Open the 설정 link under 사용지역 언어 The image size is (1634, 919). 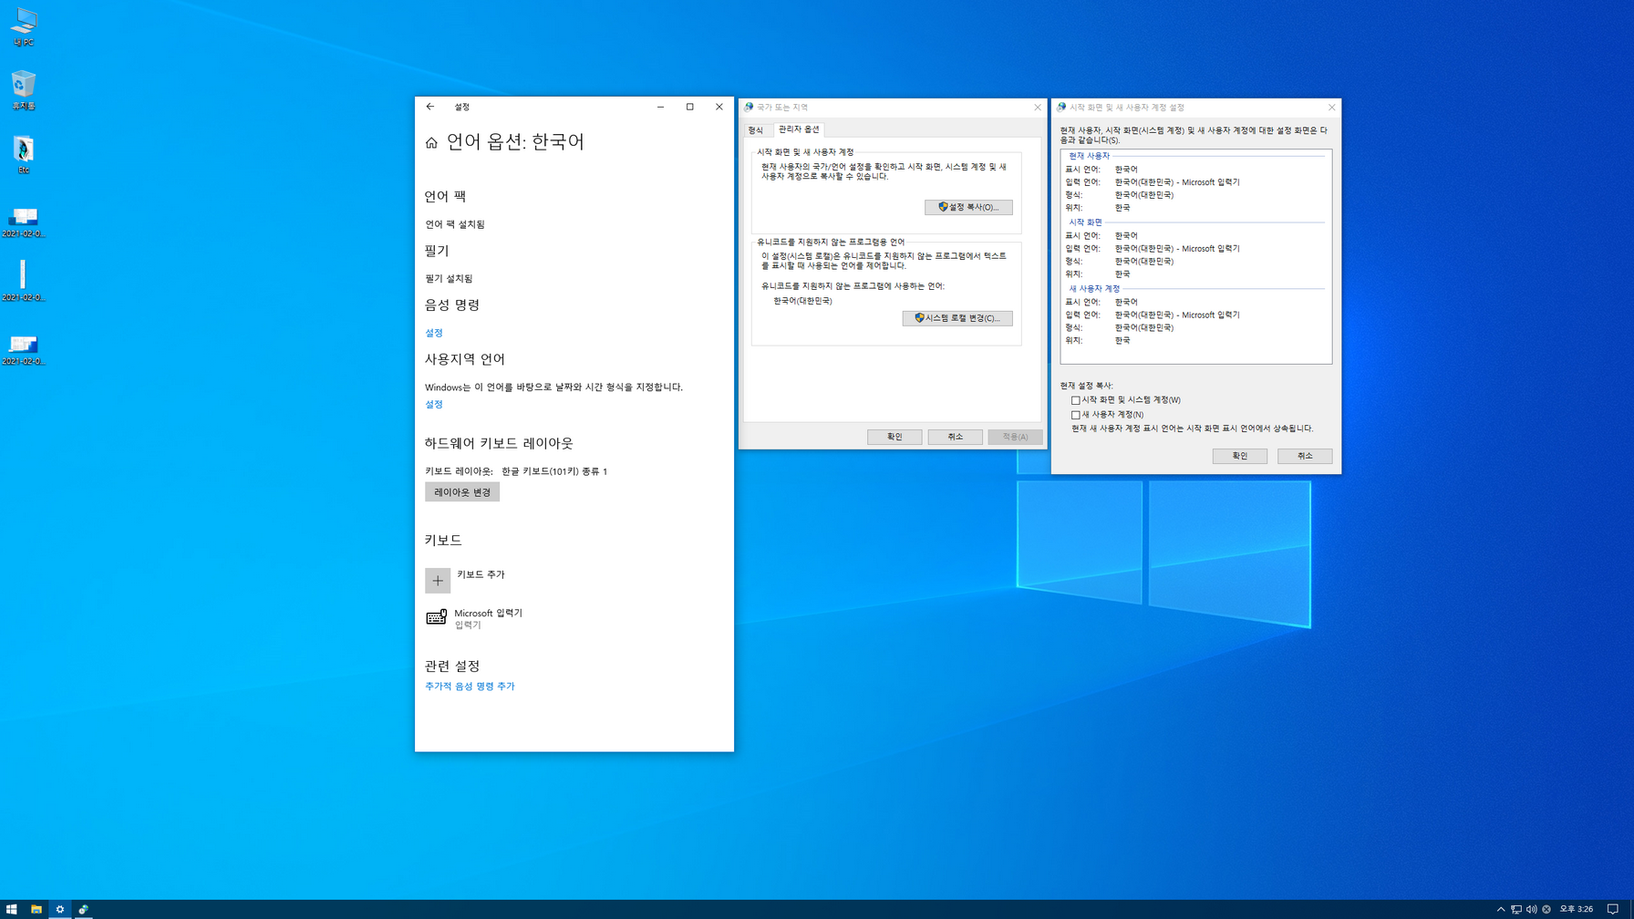(434, 404)
